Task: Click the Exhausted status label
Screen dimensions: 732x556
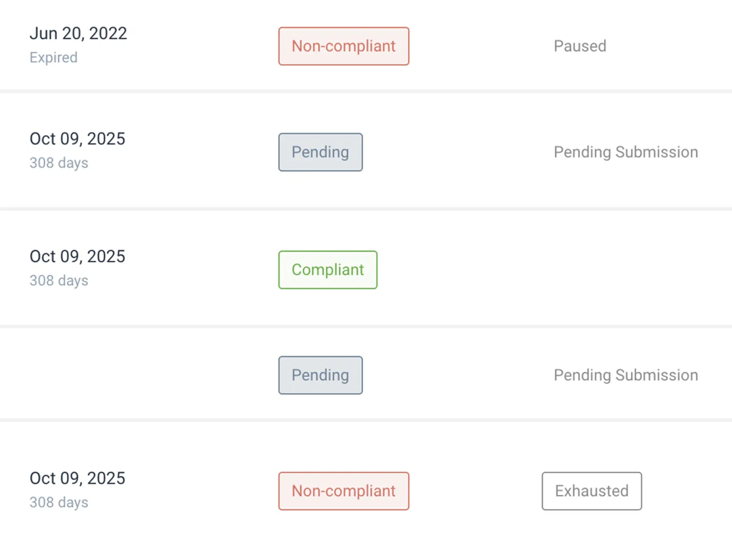Action: click(591, 491)
